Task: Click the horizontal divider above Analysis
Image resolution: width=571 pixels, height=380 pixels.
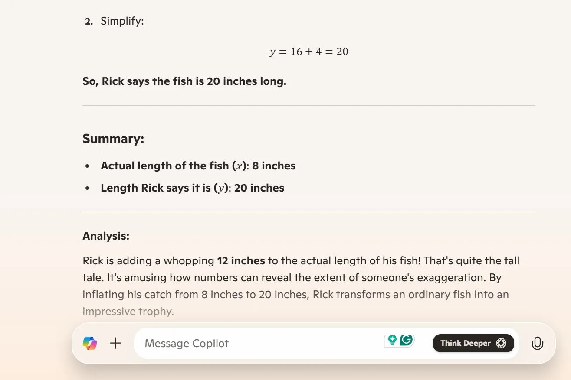Action: pos(308,212)
